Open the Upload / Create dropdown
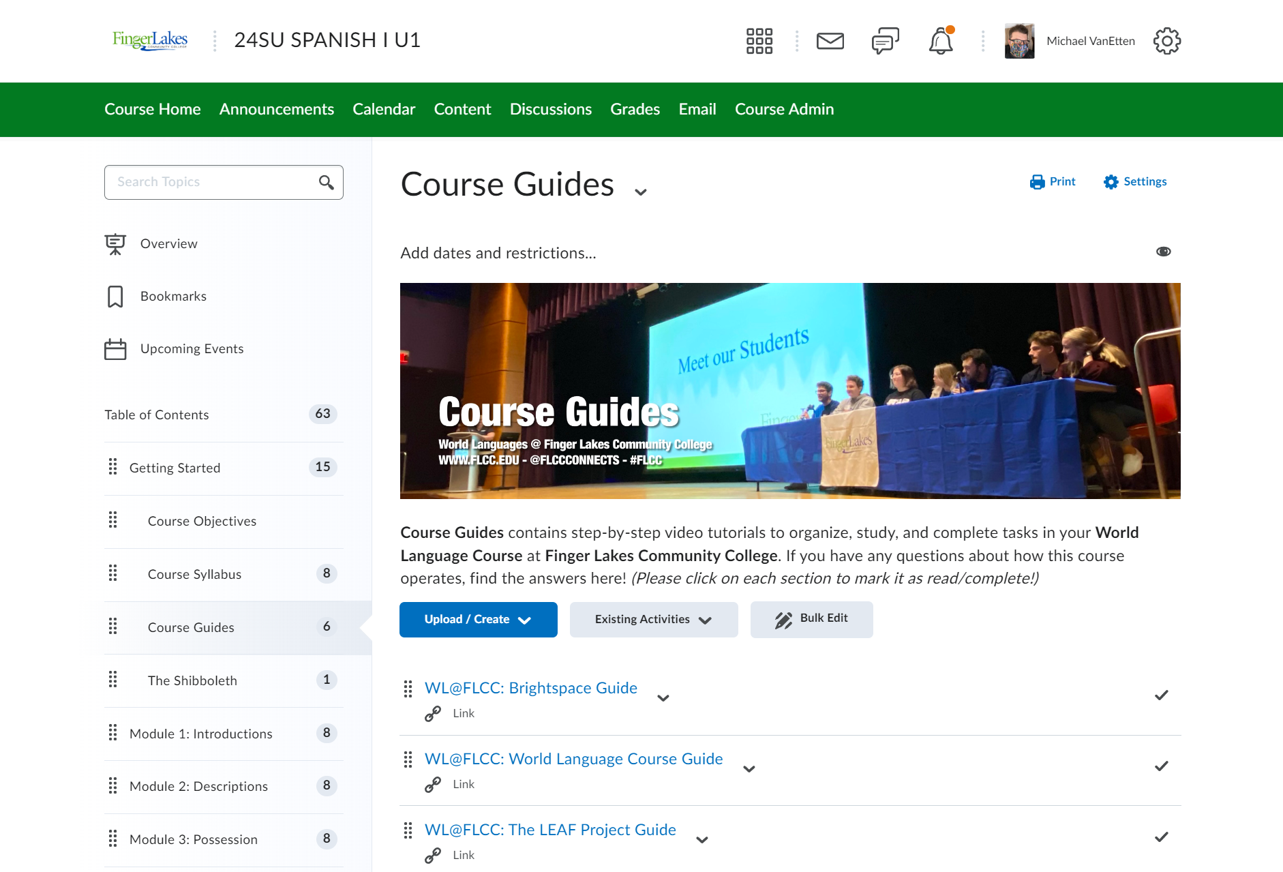Image resolution: width=1283 pixels, height=872 pixels. tap(478, 619)
